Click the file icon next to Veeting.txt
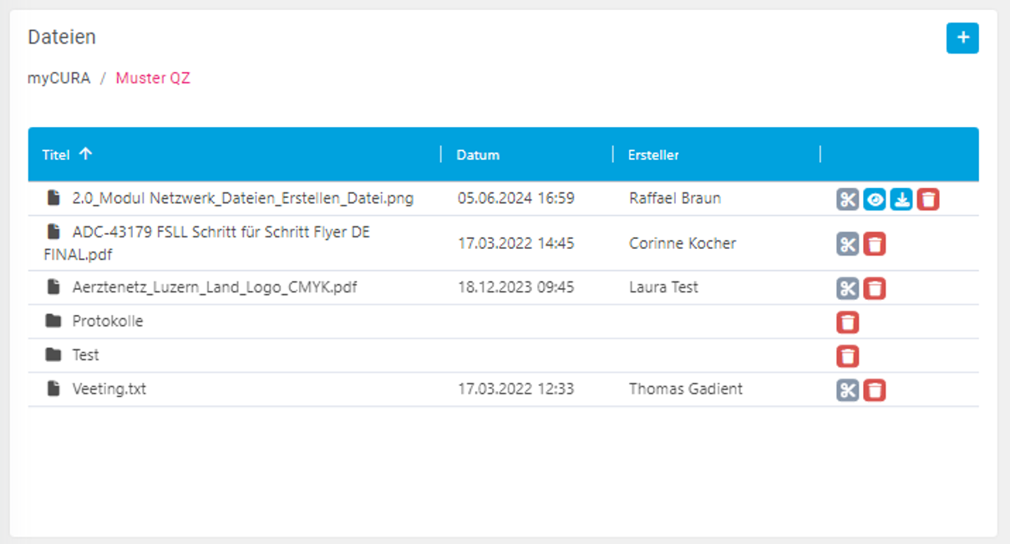Viewport: 1010px width, 544px height. coord(53,389)
